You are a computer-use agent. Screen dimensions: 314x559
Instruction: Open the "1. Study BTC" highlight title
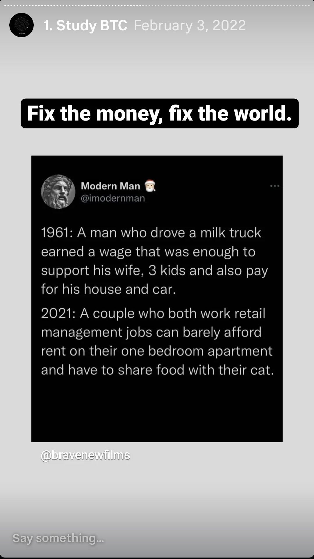[x=85, y=25]
